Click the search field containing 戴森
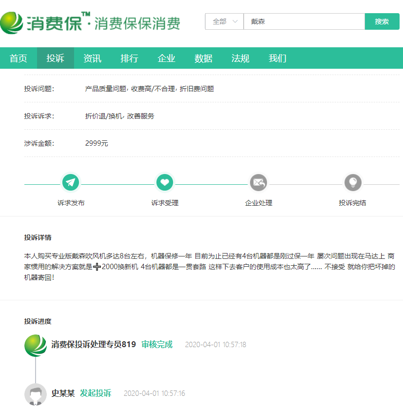 (304, 21)
